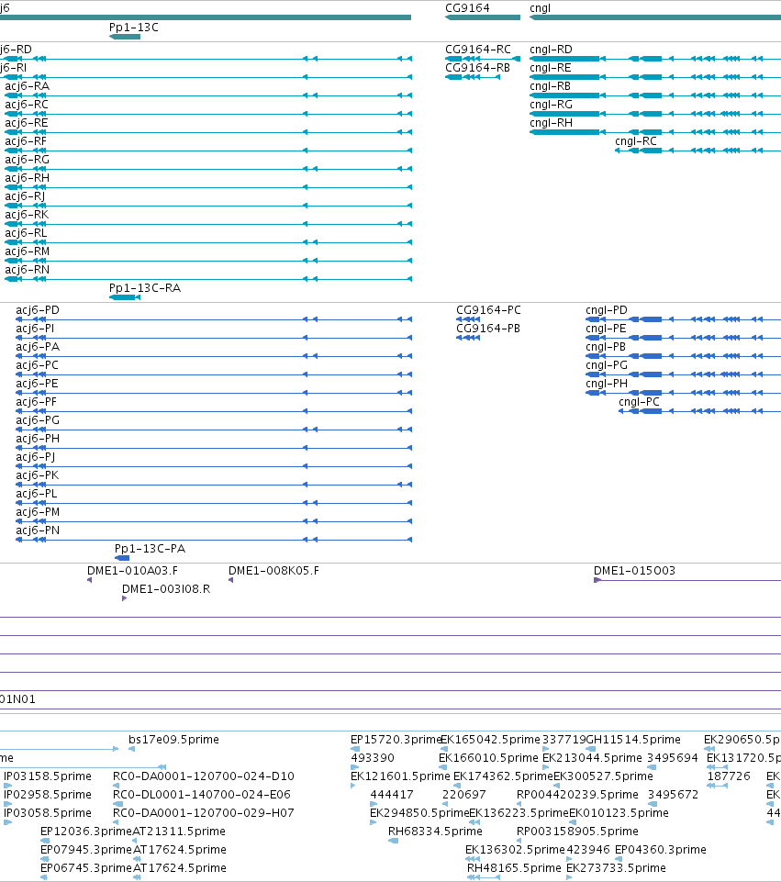Click cngl-PB protein label
This screenshot has height=882, width=781.
tap(606, 347)
